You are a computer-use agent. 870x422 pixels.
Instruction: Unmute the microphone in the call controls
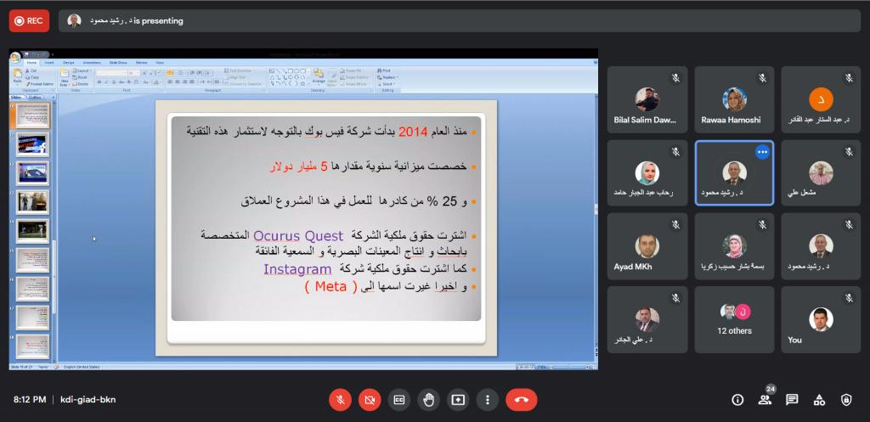(x=340, y=399)
